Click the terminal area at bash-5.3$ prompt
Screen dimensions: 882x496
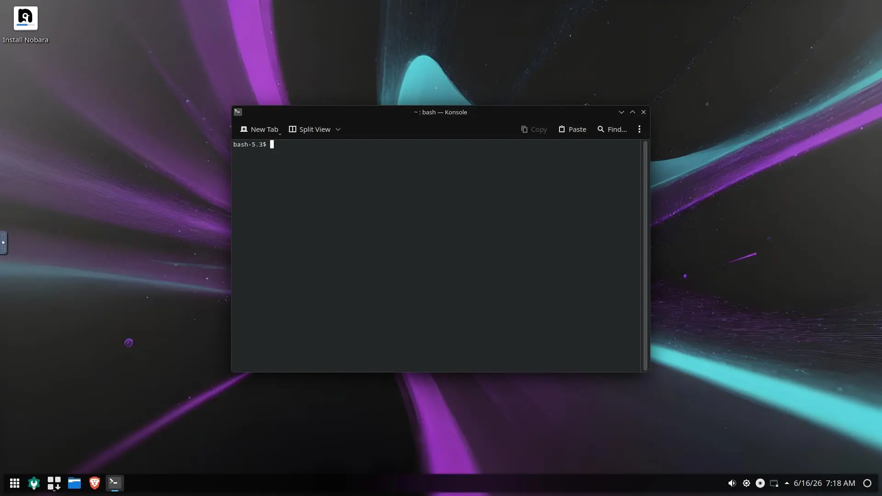tap(436, 255)
